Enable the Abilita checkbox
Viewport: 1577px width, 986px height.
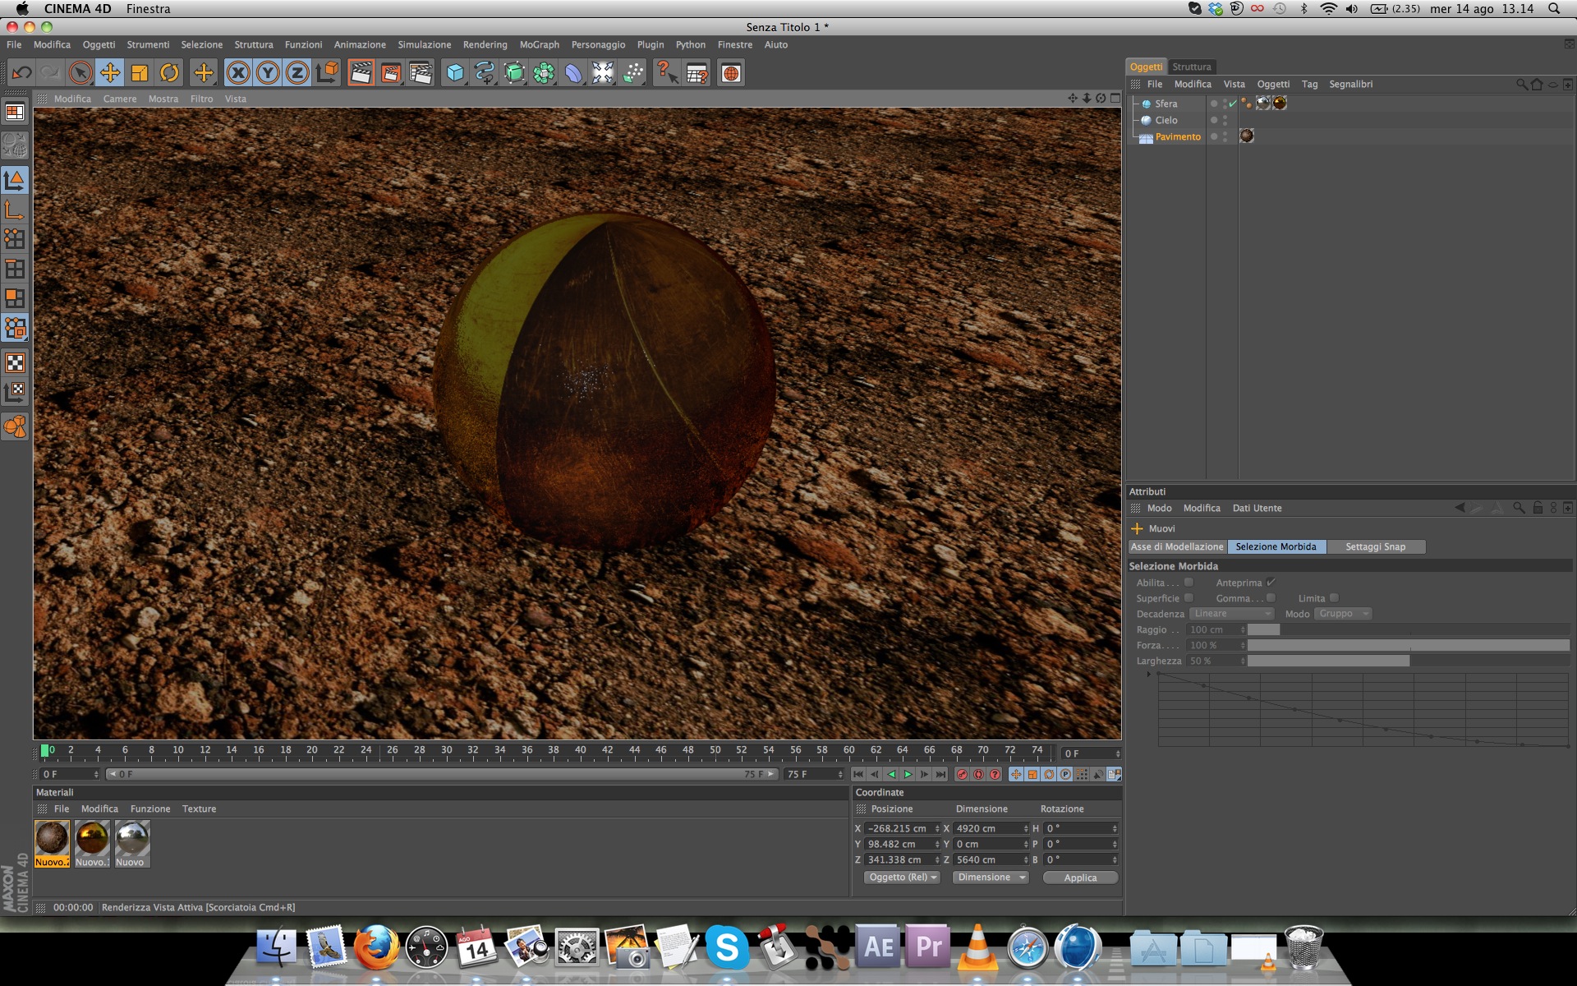coord(1188,583)
